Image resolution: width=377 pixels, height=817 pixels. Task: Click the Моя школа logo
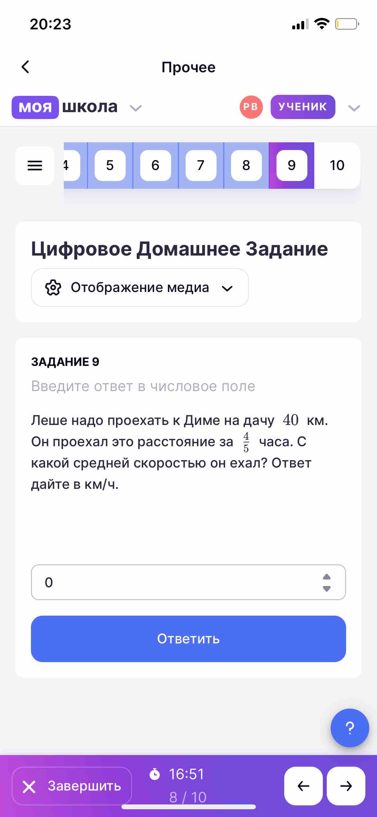tap(65, 107)
